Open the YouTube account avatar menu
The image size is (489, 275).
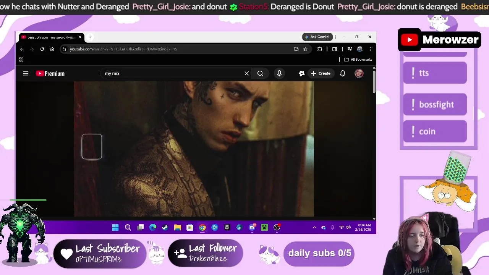coord(359,73)
